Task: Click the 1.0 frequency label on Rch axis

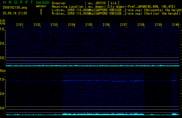Action: coord(2,79)
